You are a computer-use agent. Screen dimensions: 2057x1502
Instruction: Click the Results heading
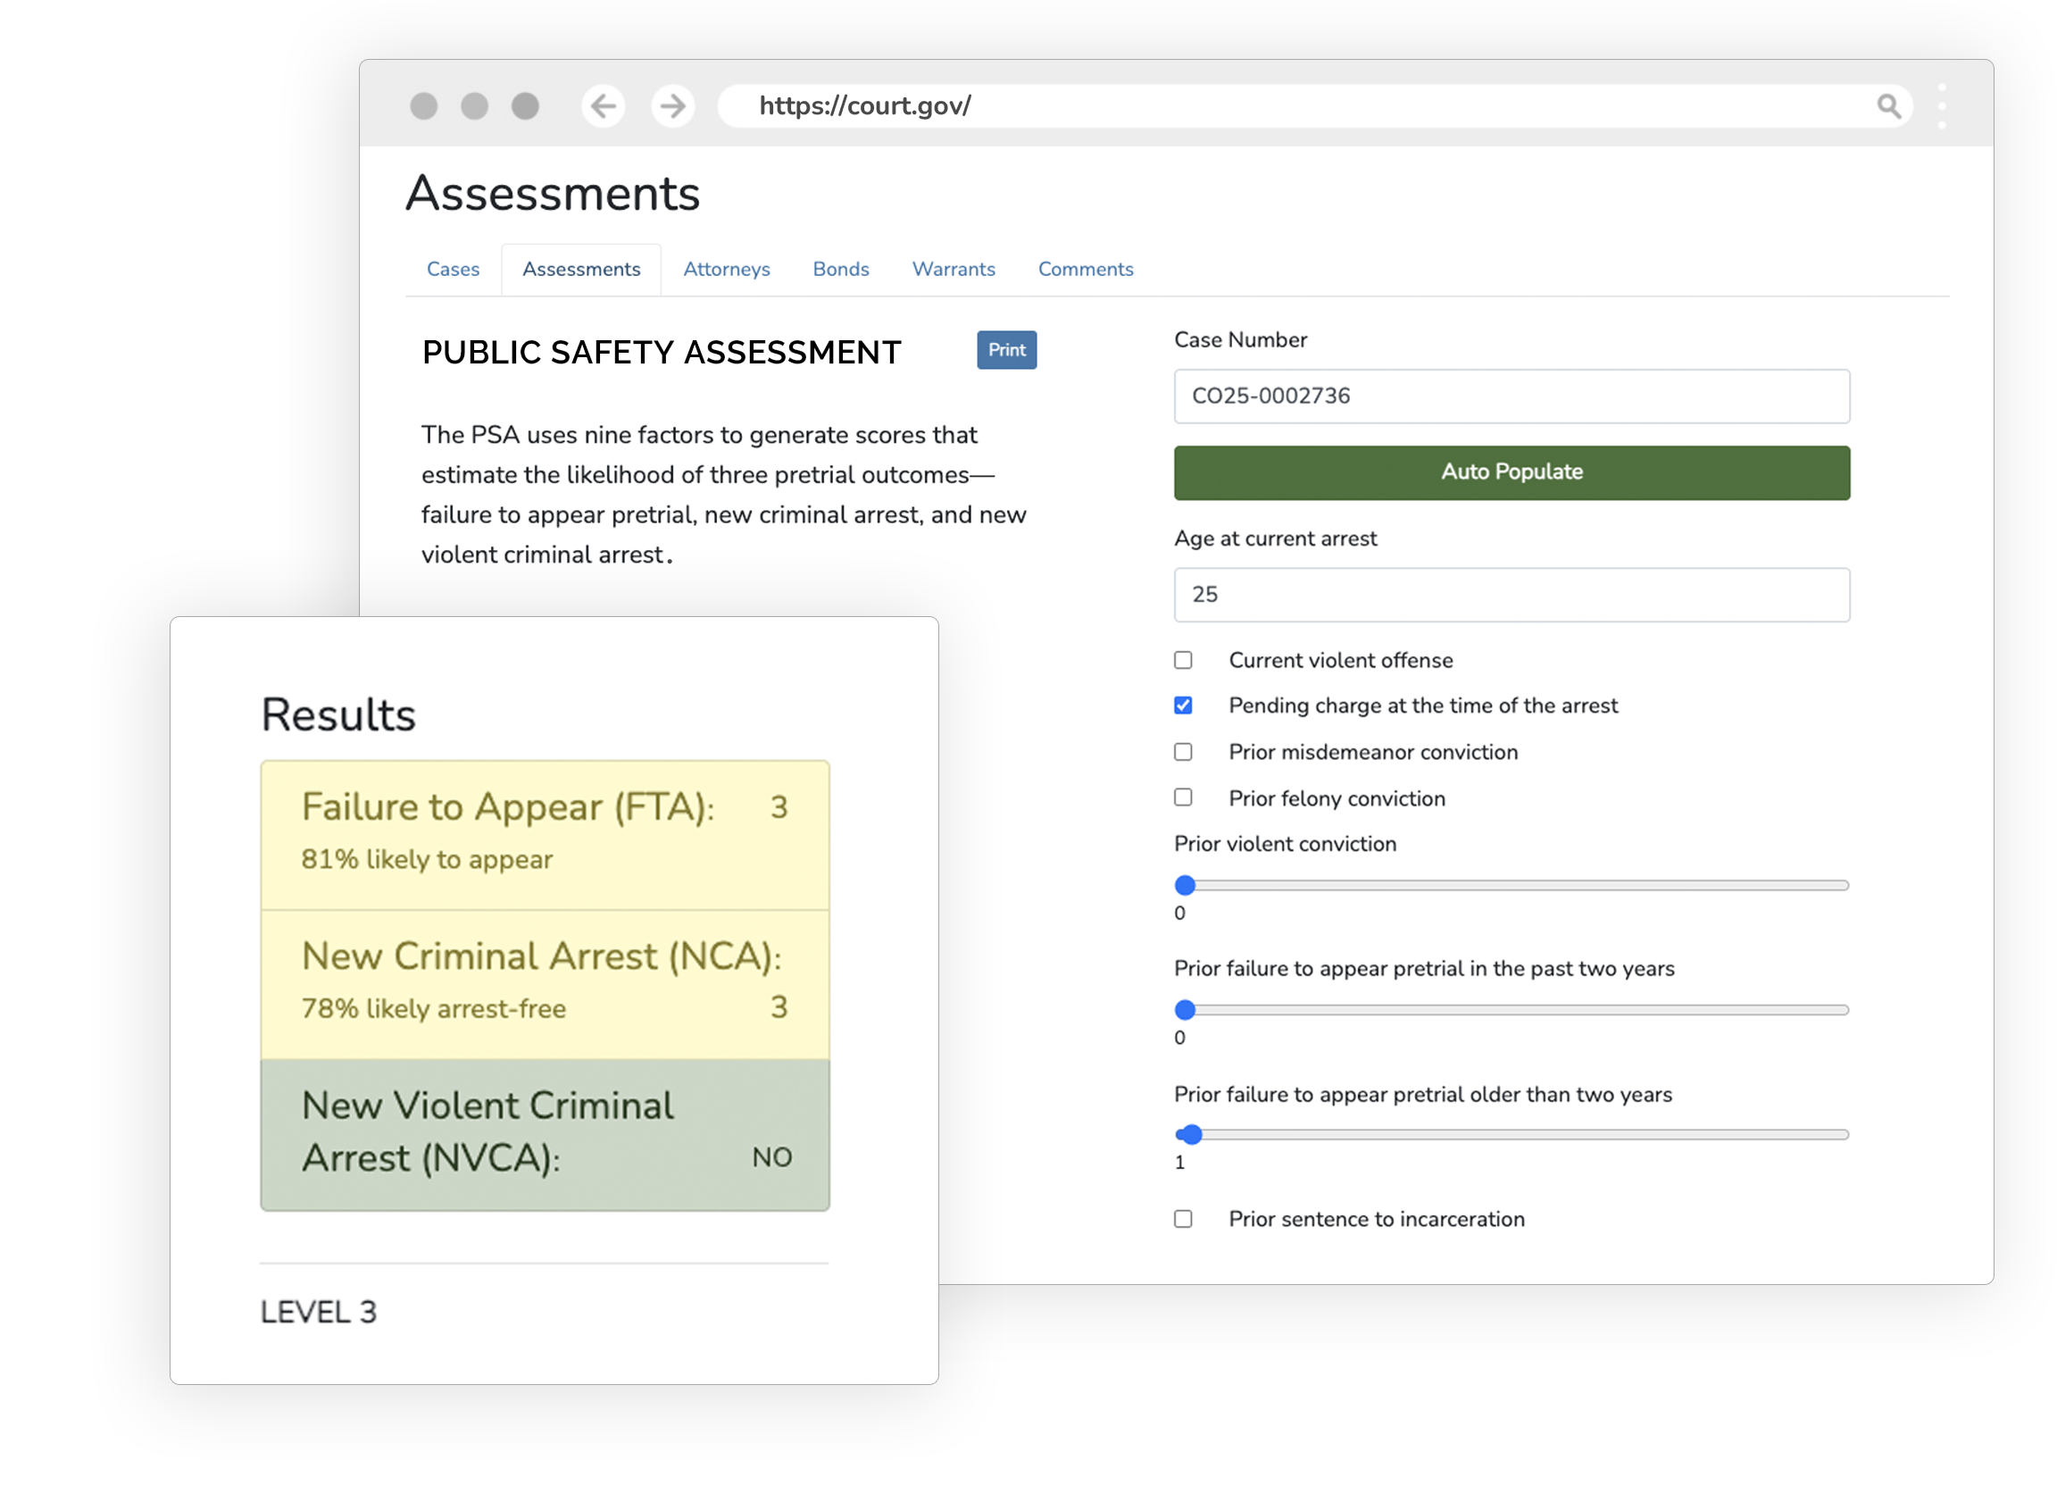pyautogui.click(x=338, y=714)
